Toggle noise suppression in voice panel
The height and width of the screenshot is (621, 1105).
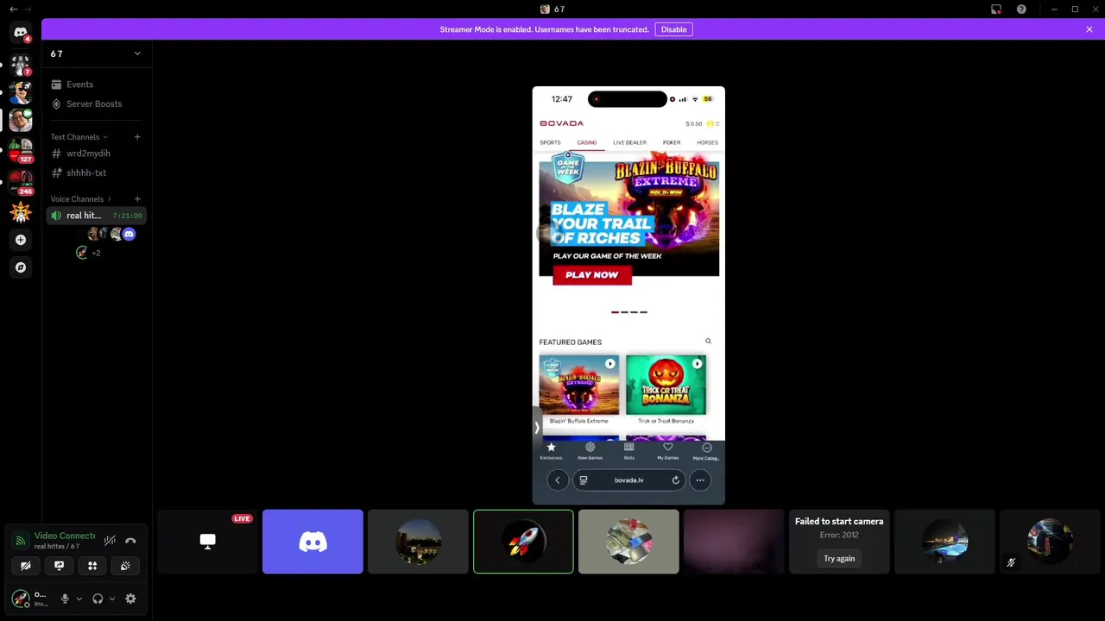[110, 541]
